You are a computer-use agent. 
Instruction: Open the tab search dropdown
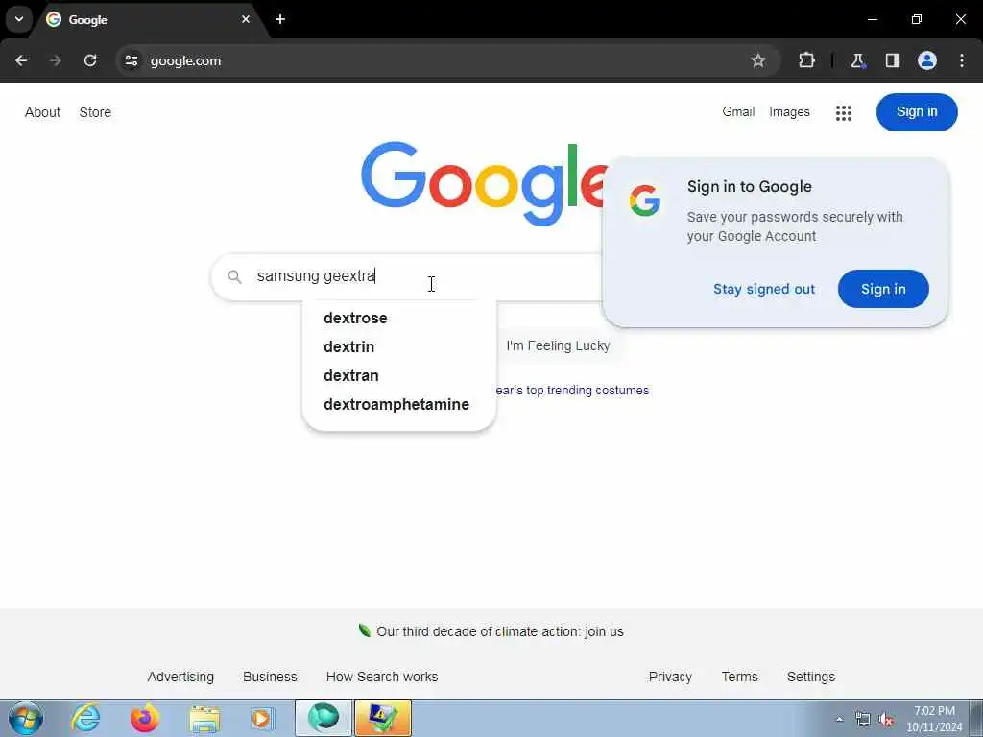pyautogui.click(x=19, y=19)
